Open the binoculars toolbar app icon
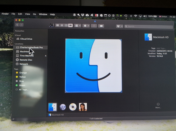Screen dimensions: 176x131 click(52, 25)
